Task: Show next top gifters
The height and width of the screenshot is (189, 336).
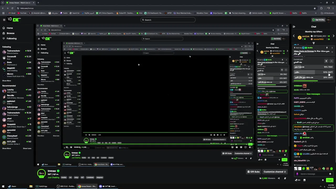Action: coord(334,36)
